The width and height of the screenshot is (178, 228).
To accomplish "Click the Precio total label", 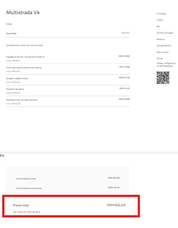I will (x=21, y=205).
